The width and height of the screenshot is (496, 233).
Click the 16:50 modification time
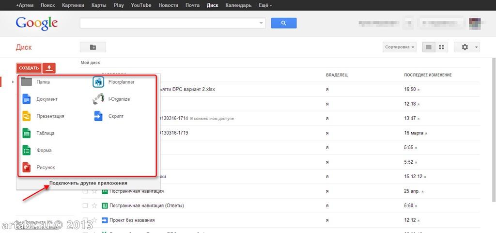click(x=410, y=90)
